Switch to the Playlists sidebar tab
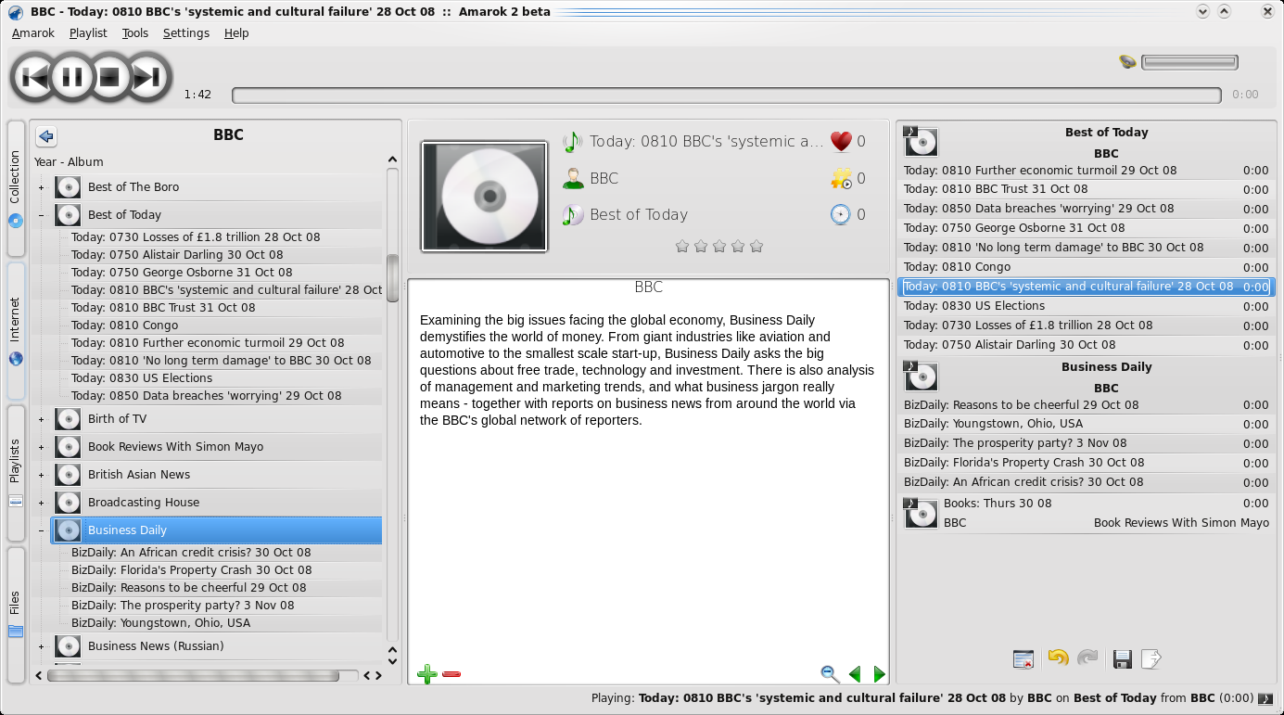This screenshot has height=715, width=1284. click(x=16, y=472)
